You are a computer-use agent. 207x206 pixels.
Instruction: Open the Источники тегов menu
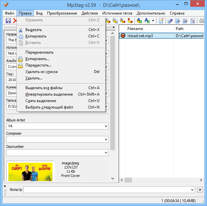point(117,13)
